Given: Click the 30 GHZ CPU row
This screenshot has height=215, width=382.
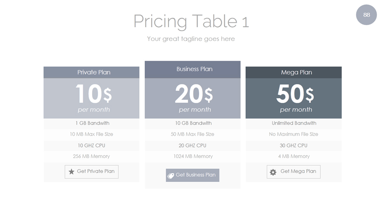Looking at the screenshot, I should click(x=294, y=145).
